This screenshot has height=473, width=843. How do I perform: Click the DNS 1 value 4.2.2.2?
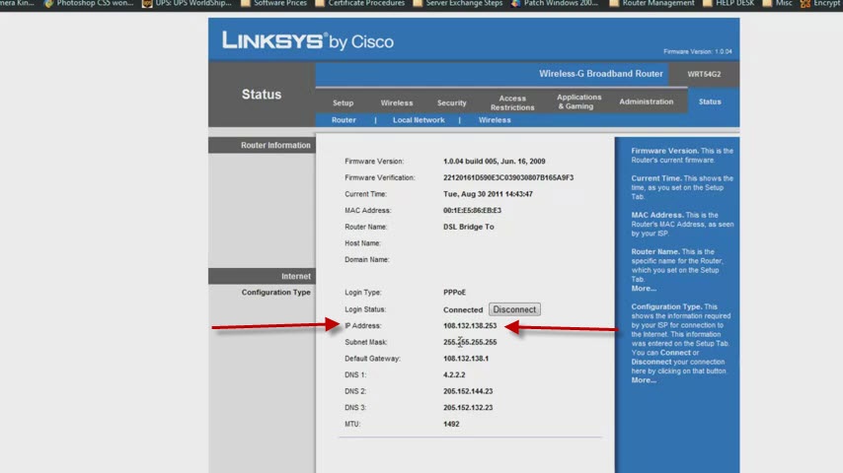tap(454, 374)
